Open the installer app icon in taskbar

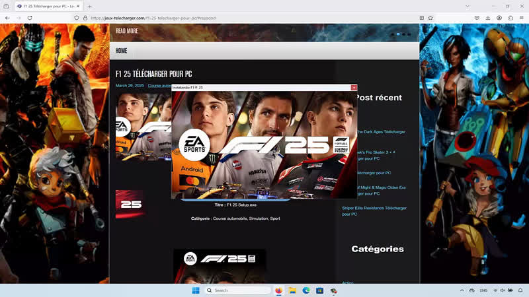[x=333, y=290]
